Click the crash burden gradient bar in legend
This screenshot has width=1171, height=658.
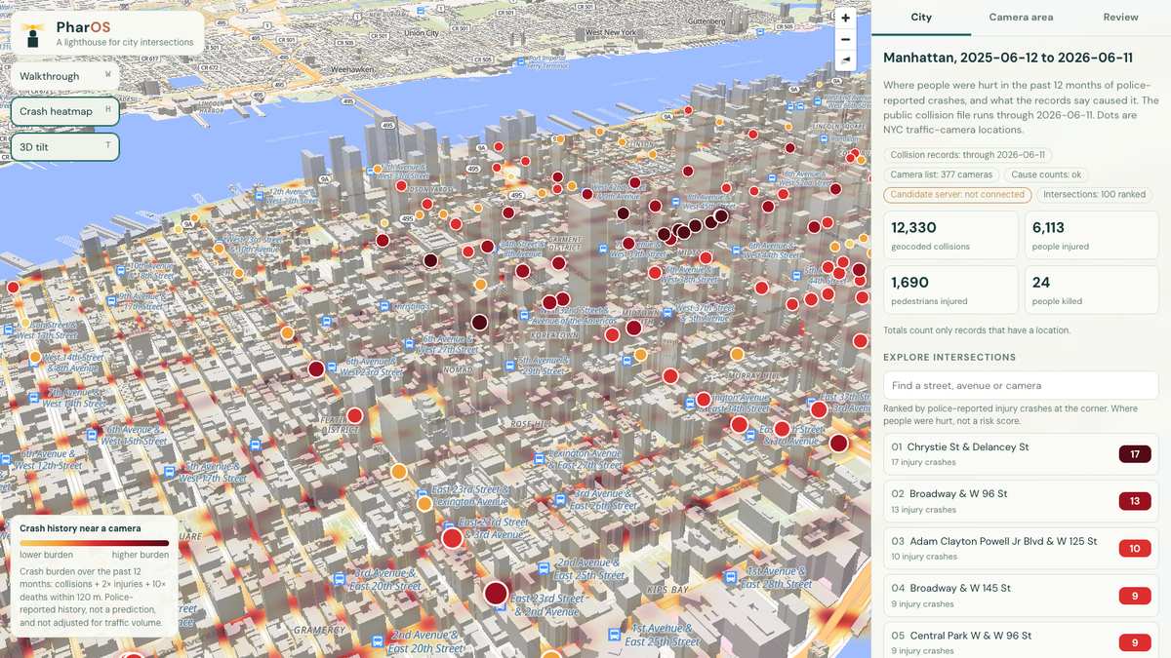tap(94, 543)
